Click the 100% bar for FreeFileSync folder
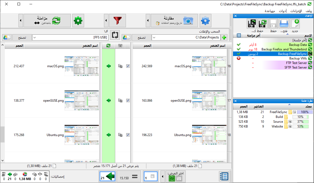314x183 pixels. click(305, 112)
